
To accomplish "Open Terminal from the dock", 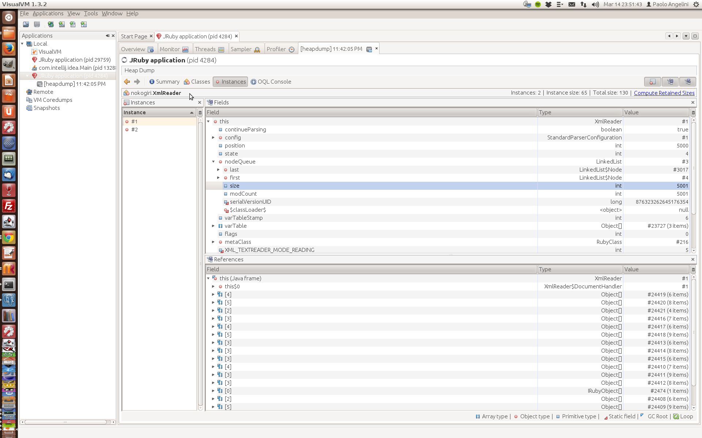I will pos(9,284).
